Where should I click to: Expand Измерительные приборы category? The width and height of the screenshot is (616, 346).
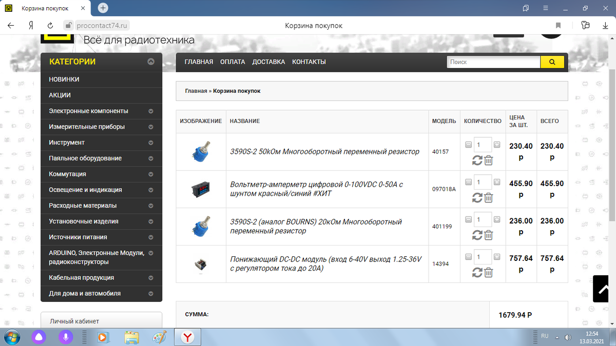(x=151, y=127)
